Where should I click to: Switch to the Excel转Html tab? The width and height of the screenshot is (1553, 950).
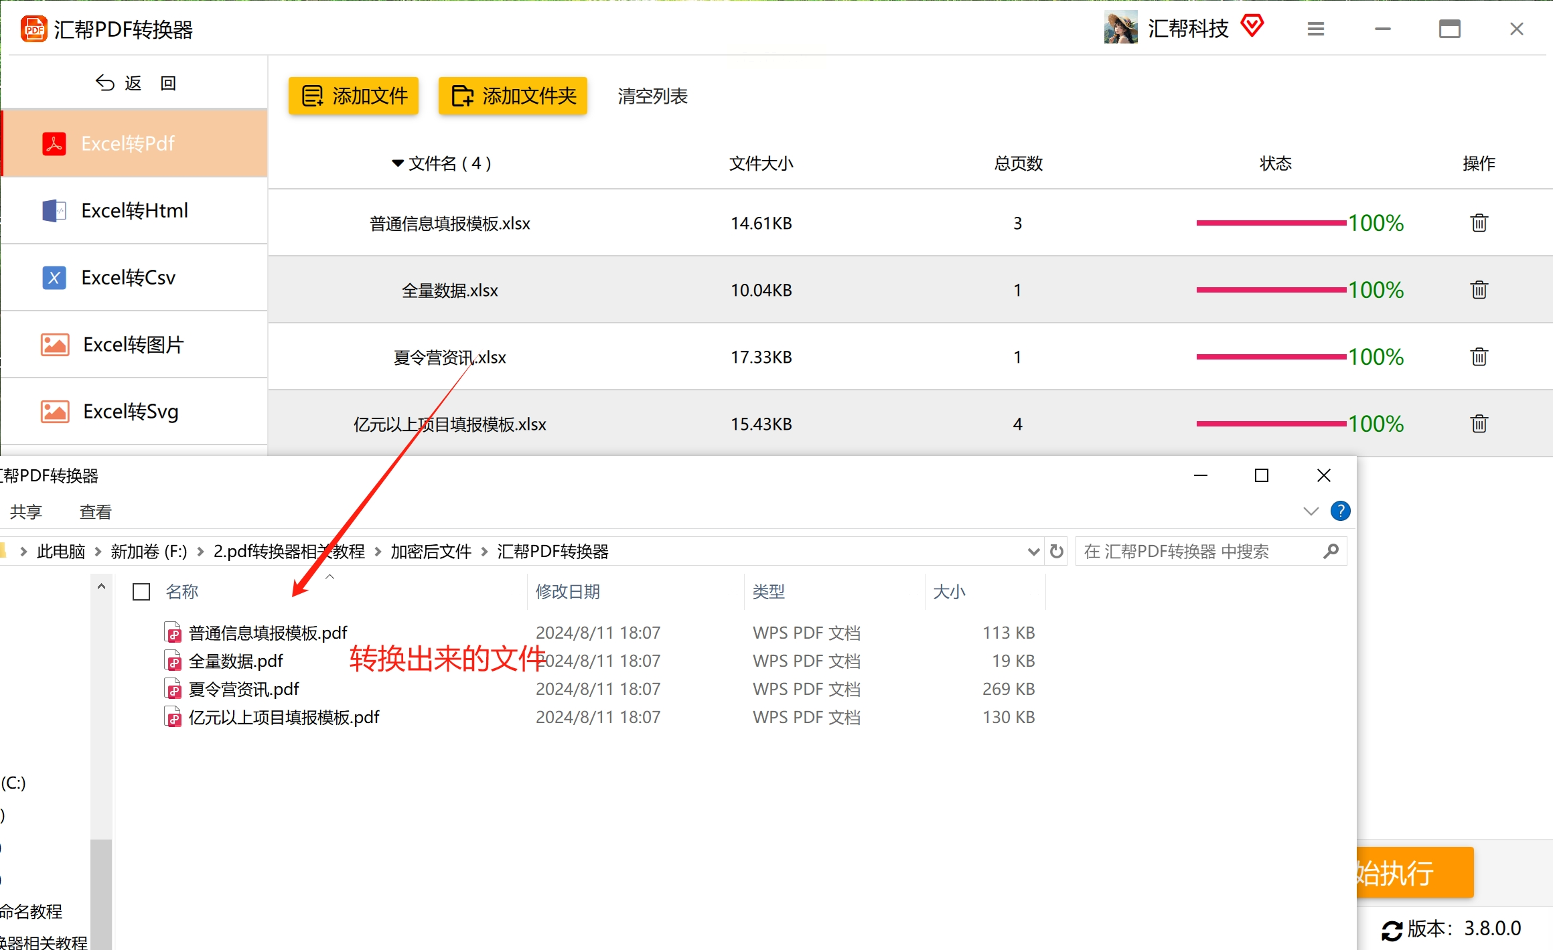(135, 210)
